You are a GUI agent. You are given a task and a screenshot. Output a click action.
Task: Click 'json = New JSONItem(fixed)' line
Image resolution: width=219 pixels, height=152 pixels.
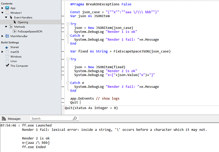coord(100,67)
